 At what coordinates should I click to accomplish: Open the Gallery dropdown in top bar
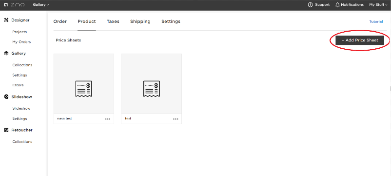point(41,5)
